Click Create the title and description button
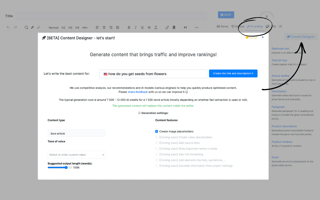320x200 pixels. coord(233,74)
